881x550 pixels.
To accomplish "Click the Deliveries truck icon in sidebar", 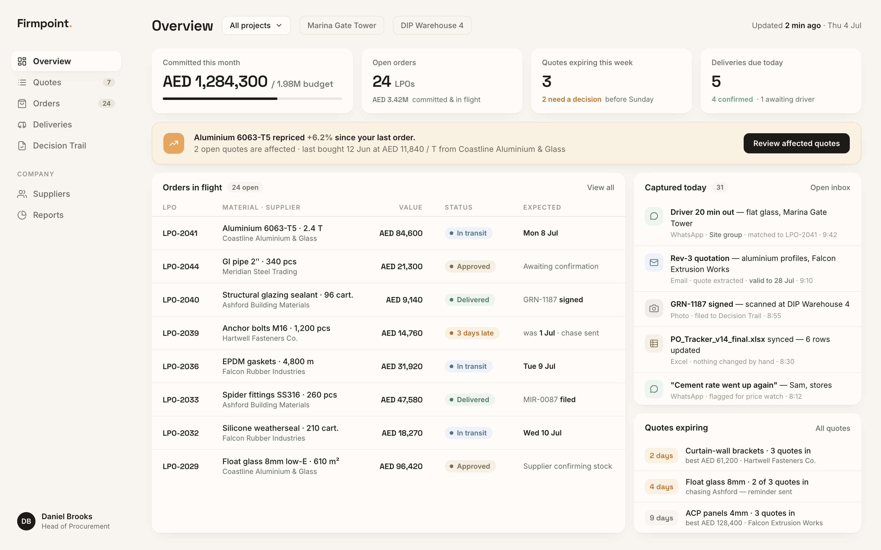I will click(22, 124).
